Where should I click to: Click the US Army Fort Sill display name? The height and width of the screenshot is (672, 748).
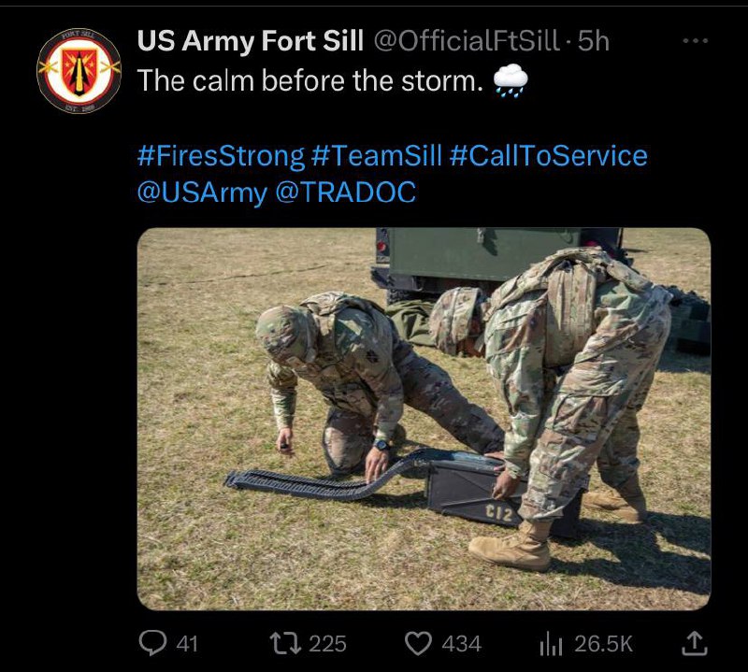point(250,40)
